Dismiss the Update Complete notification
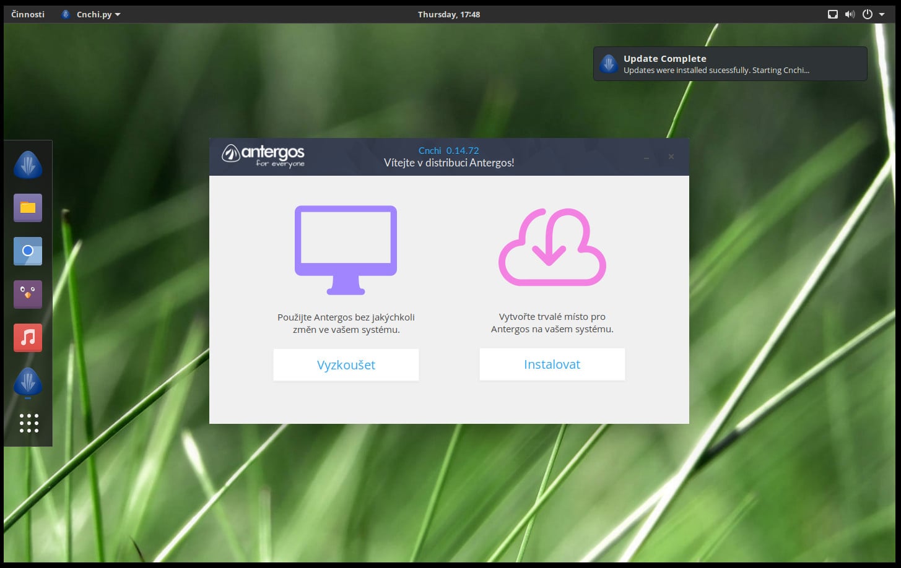The height and width of the screenshot is (568, 901). (730, 63)
